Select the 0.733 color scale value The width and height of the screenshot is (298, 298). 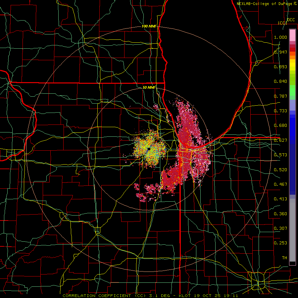[x=280, y=111]
